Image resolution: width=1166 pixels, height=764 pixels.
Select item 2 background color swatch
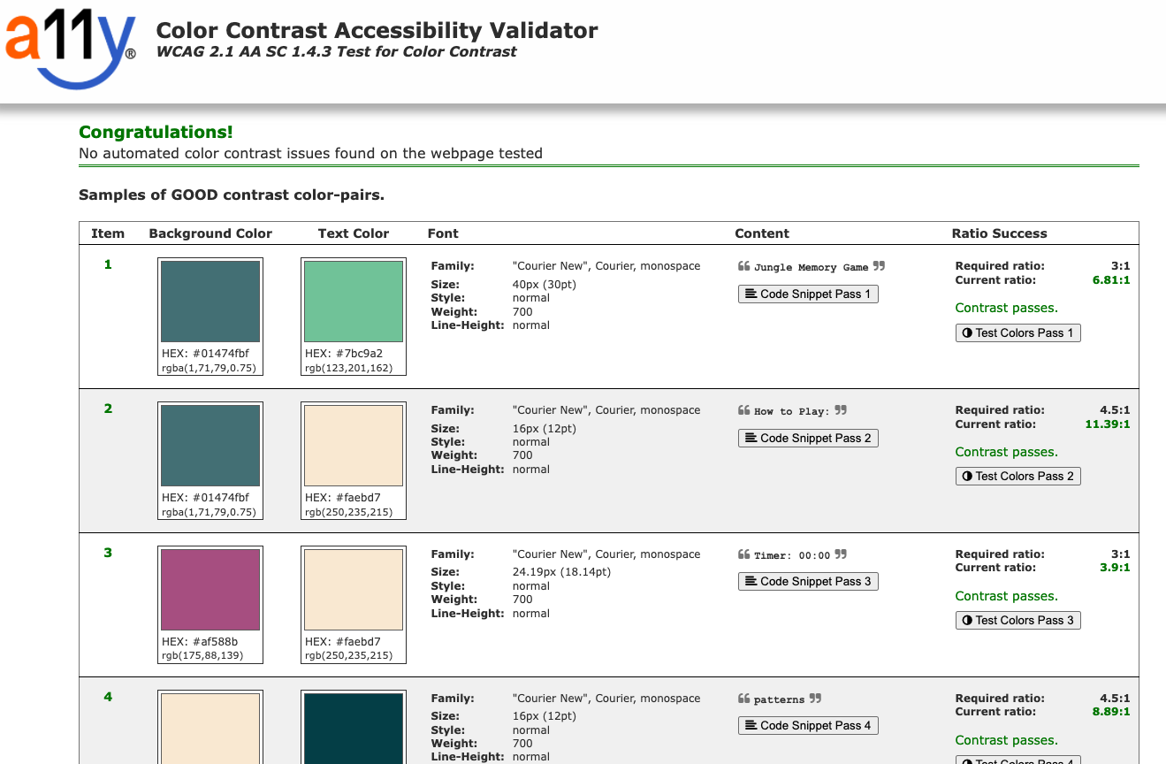pos(210,446)
